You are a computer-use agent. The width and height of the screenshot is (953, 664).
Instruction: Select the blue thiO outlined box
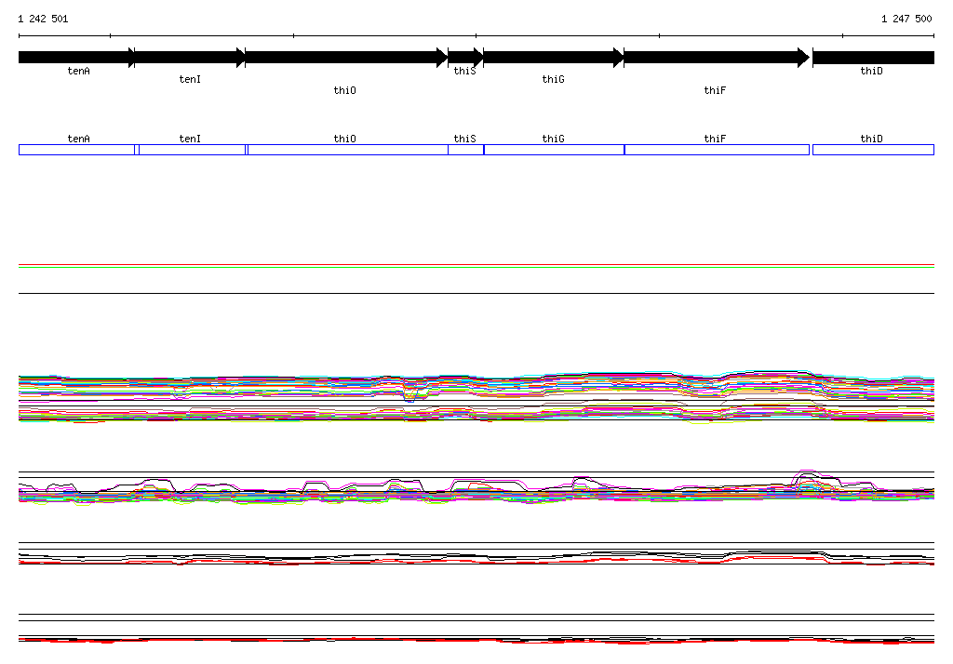pos(348,150)
